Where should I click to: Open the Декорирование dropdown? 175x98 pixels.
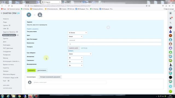75,65
